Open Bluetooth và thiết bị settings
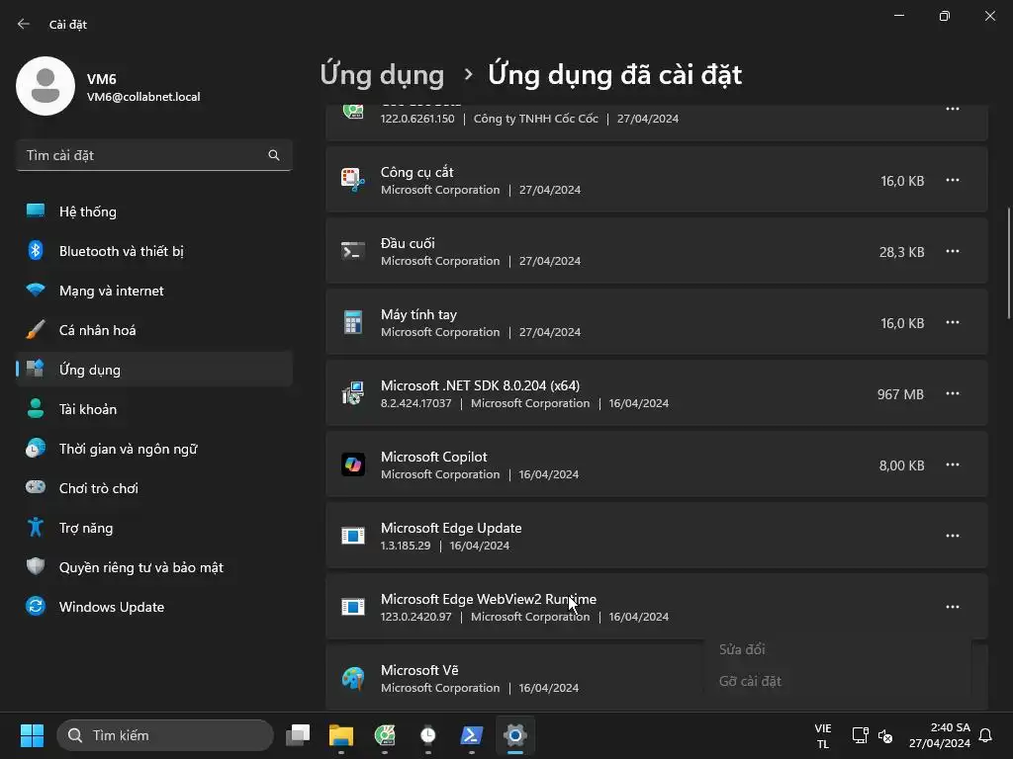Screen dimensions: 1013x759 click(x=153, y=251)
